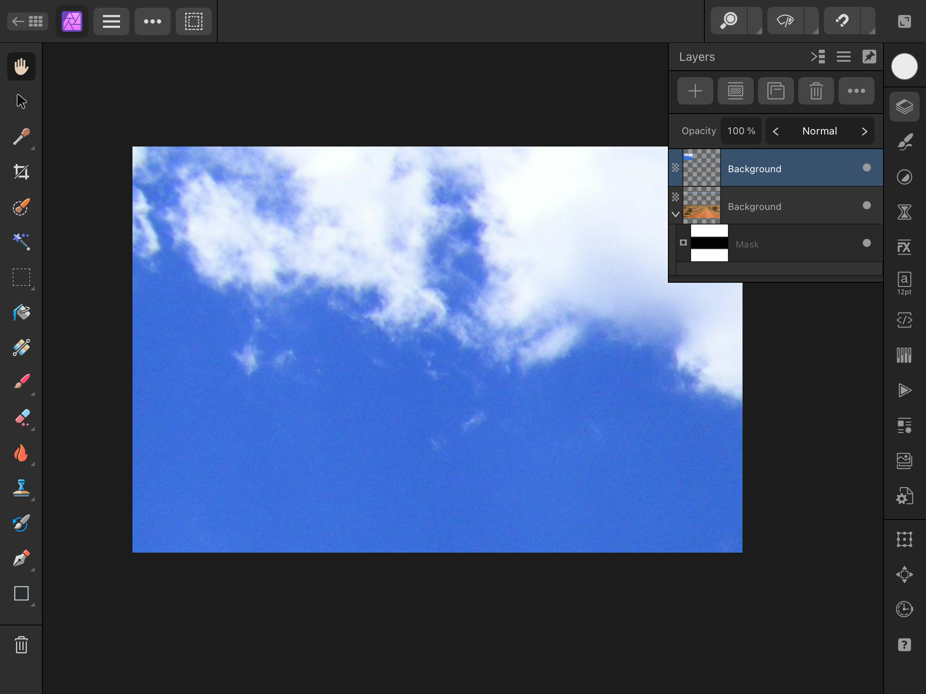This screenshot has width=926, height=694.
Task: Toggle snapping magnet button
Action: (x=842, y=21)
